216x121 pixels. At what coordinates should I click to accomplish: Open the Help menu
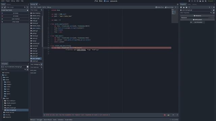[x=22, y=1]
